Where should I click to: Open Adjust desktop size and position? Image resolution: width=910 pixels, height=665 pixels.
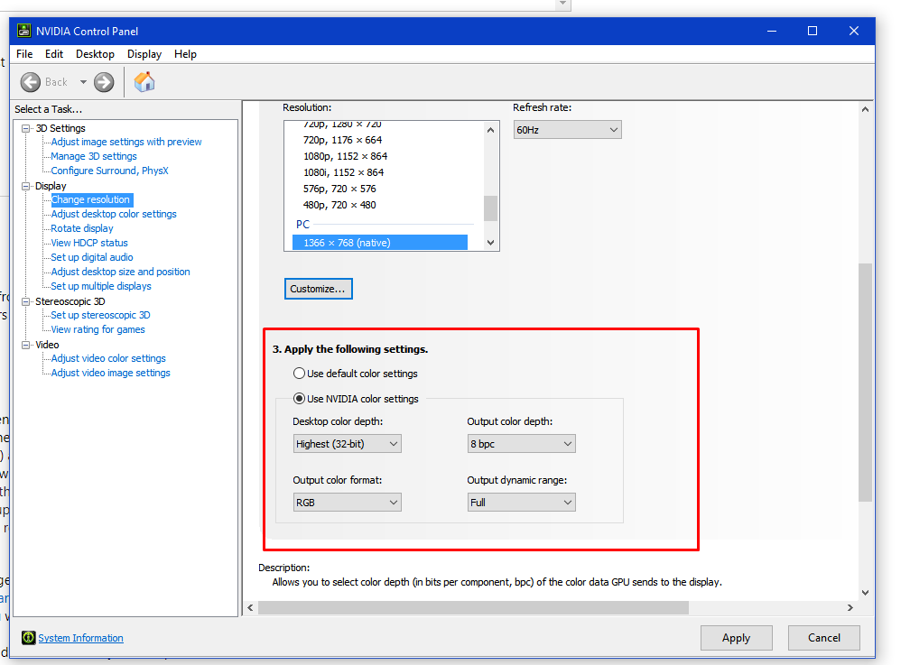click(120, 272)
